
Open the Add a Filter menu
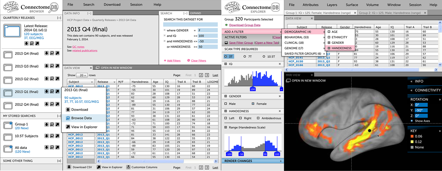click(x=252, y=32)
